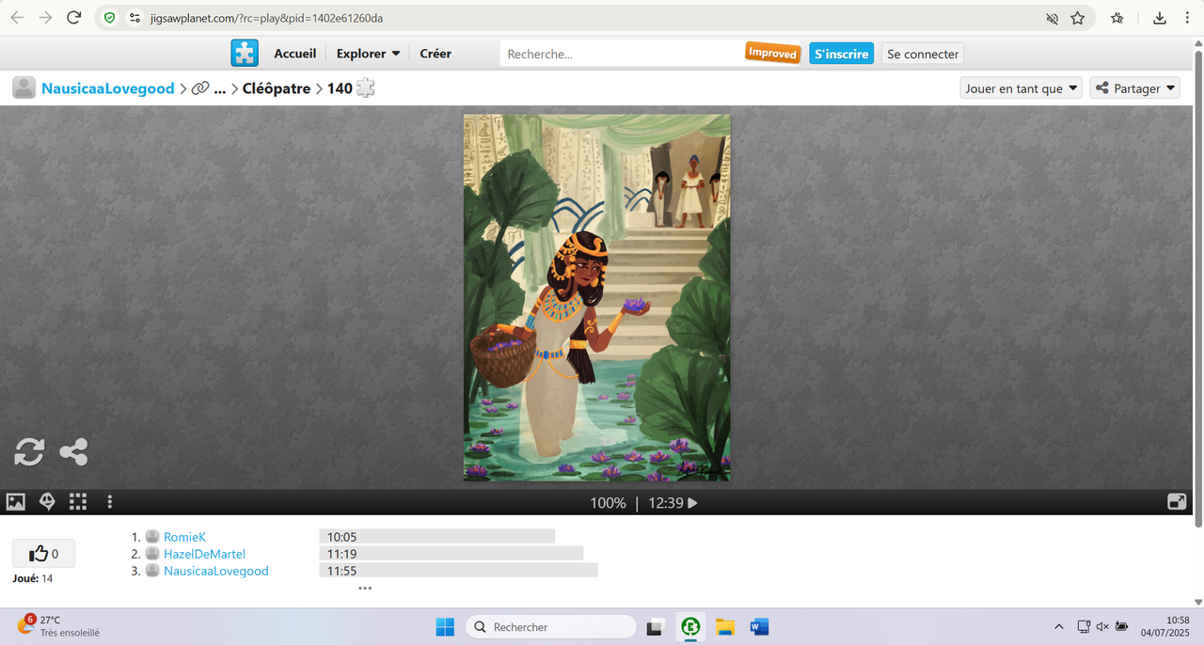Expand the breadcrumb ellipsis

pyautogui.click(x=220, y=88)
